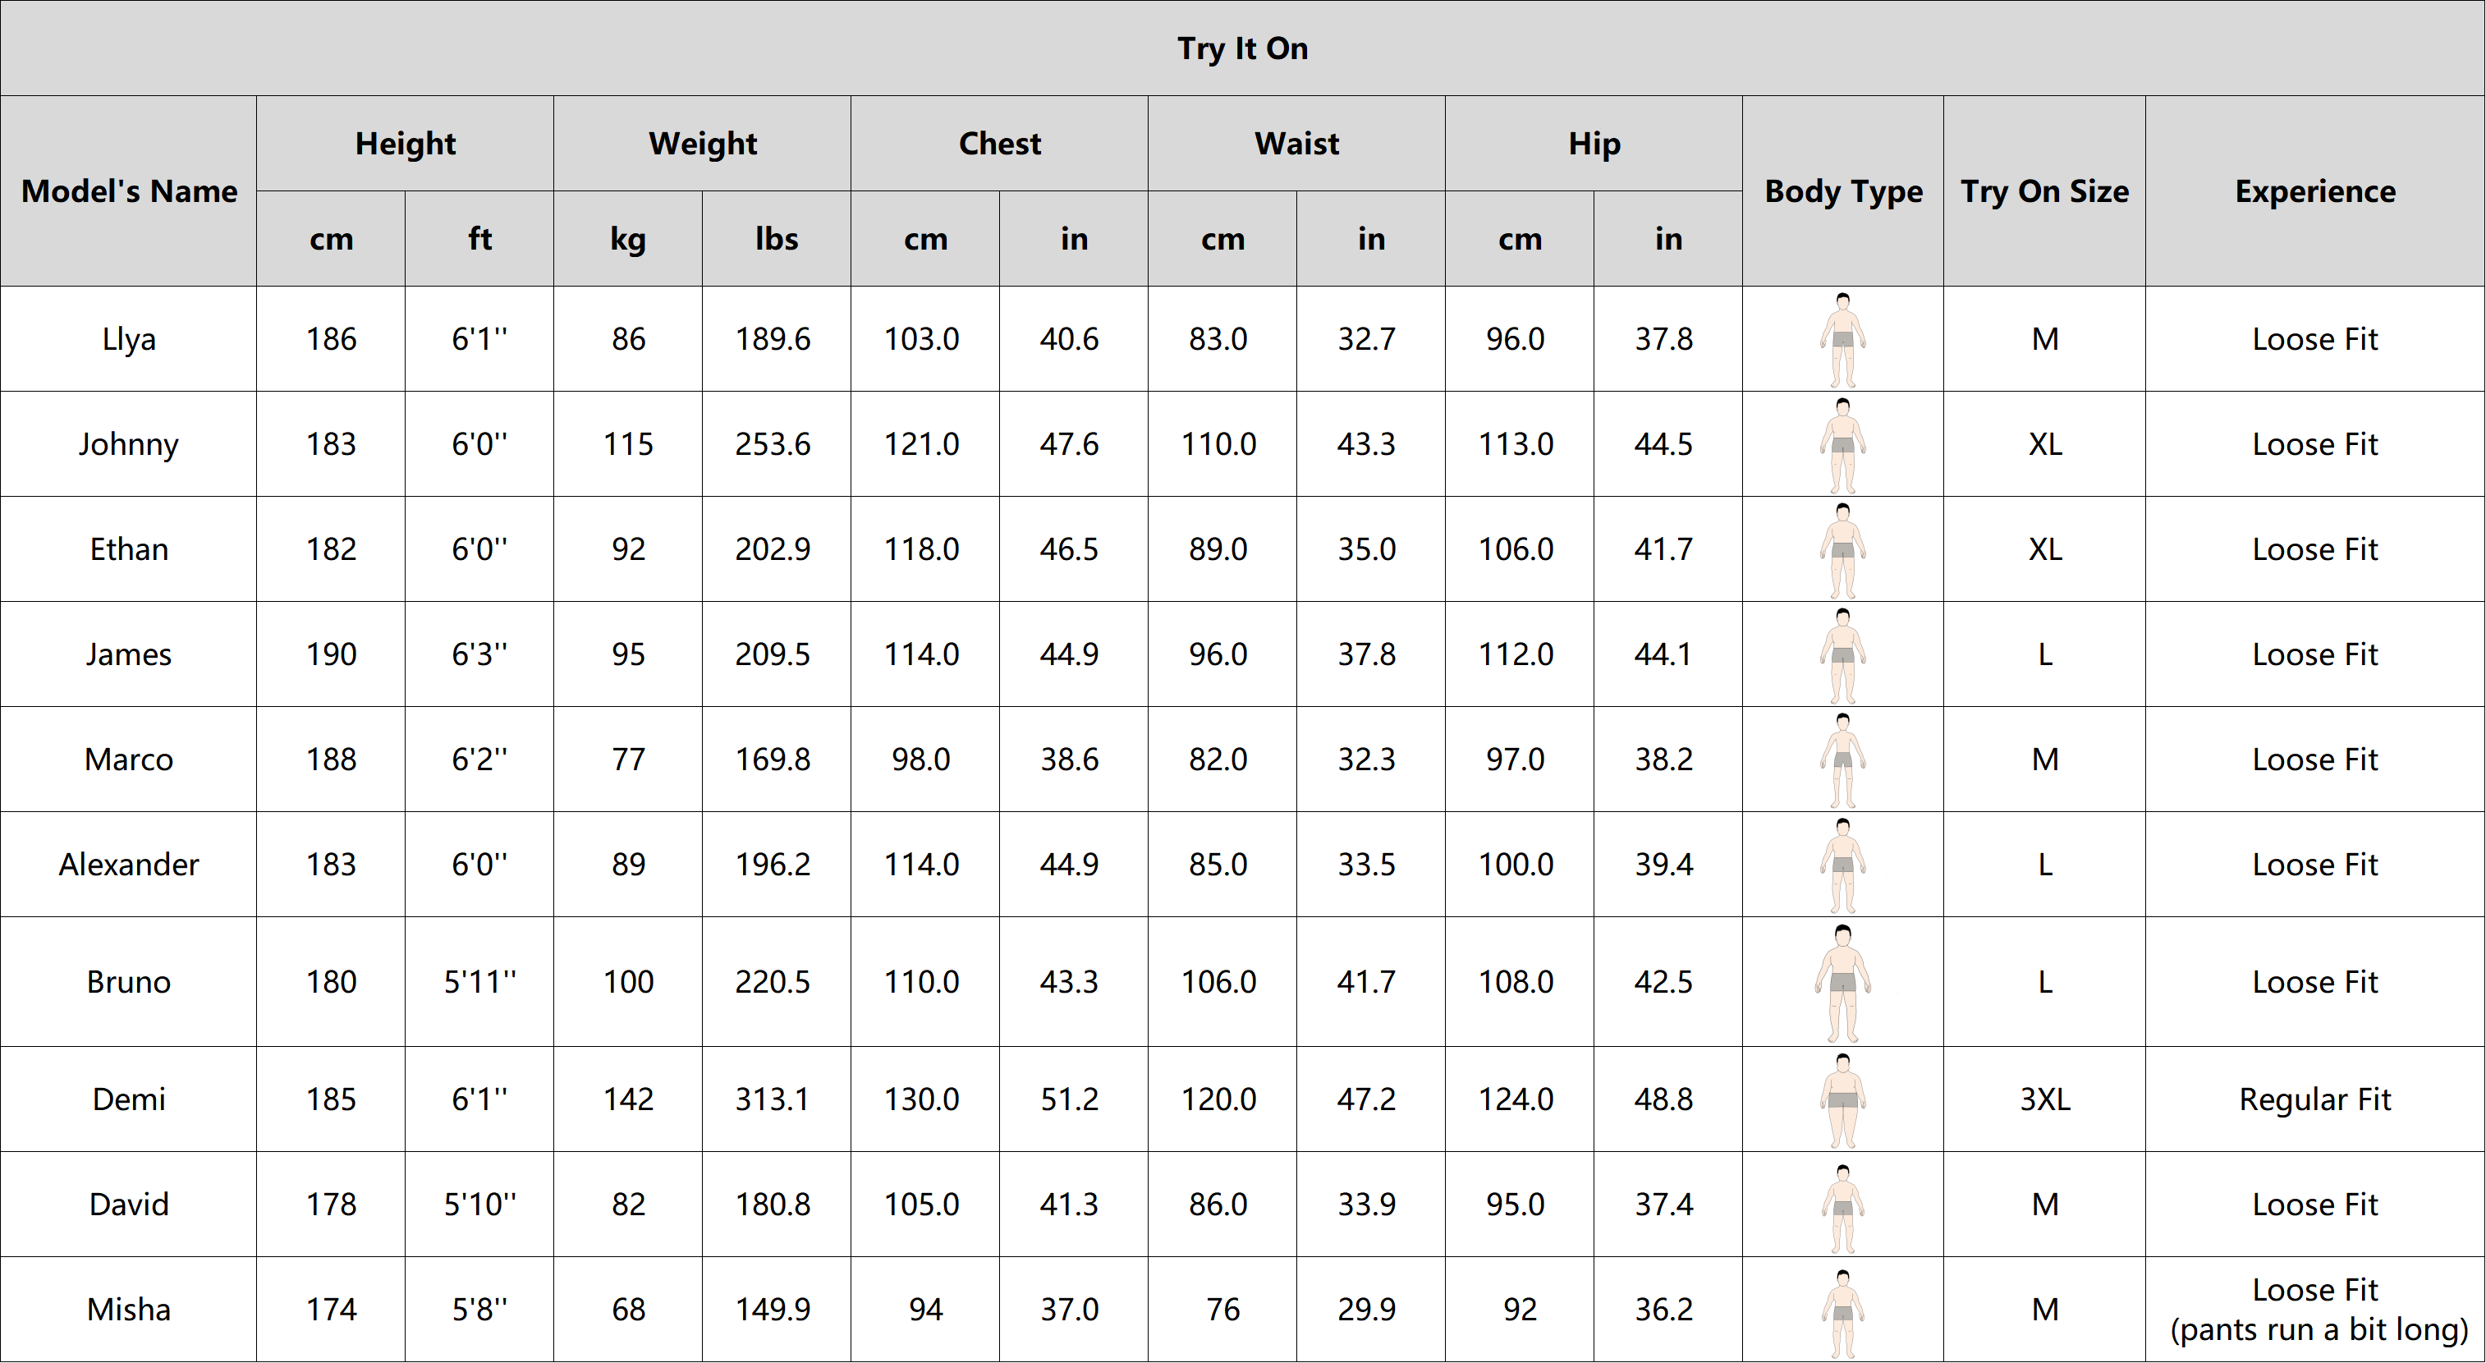Click the Body Type column header
Viewport: 2486px width, 1363px height.
point(1842,191)
